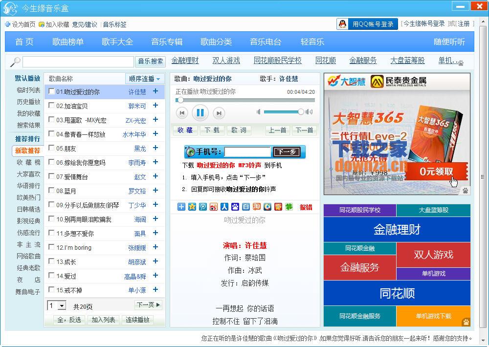
Task: Add 加油宝贝 with its plus icon
Action: (x=156, y=106)
